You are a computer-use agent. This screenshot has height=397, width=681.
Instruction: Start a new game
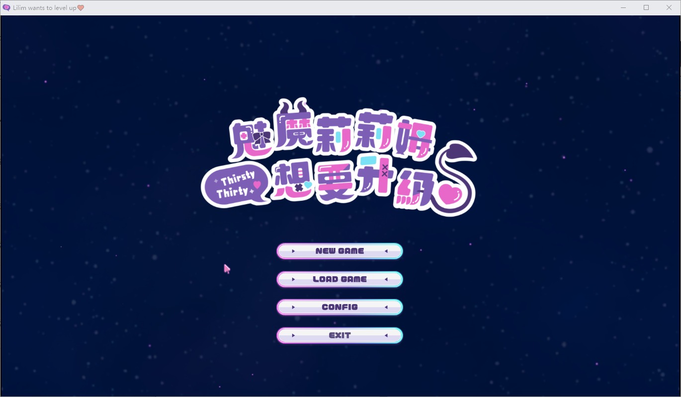pyautogui.click(x=340, y=251)
